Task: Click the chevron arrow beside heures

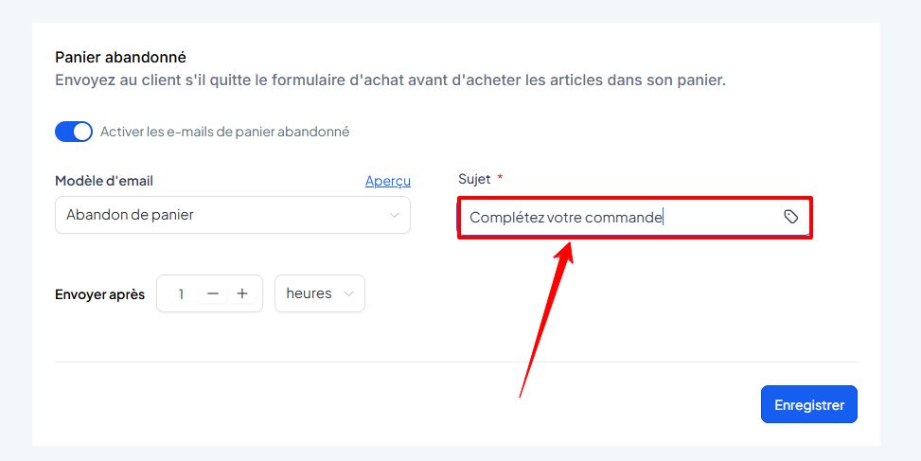Action: click(x=349, y=293)
